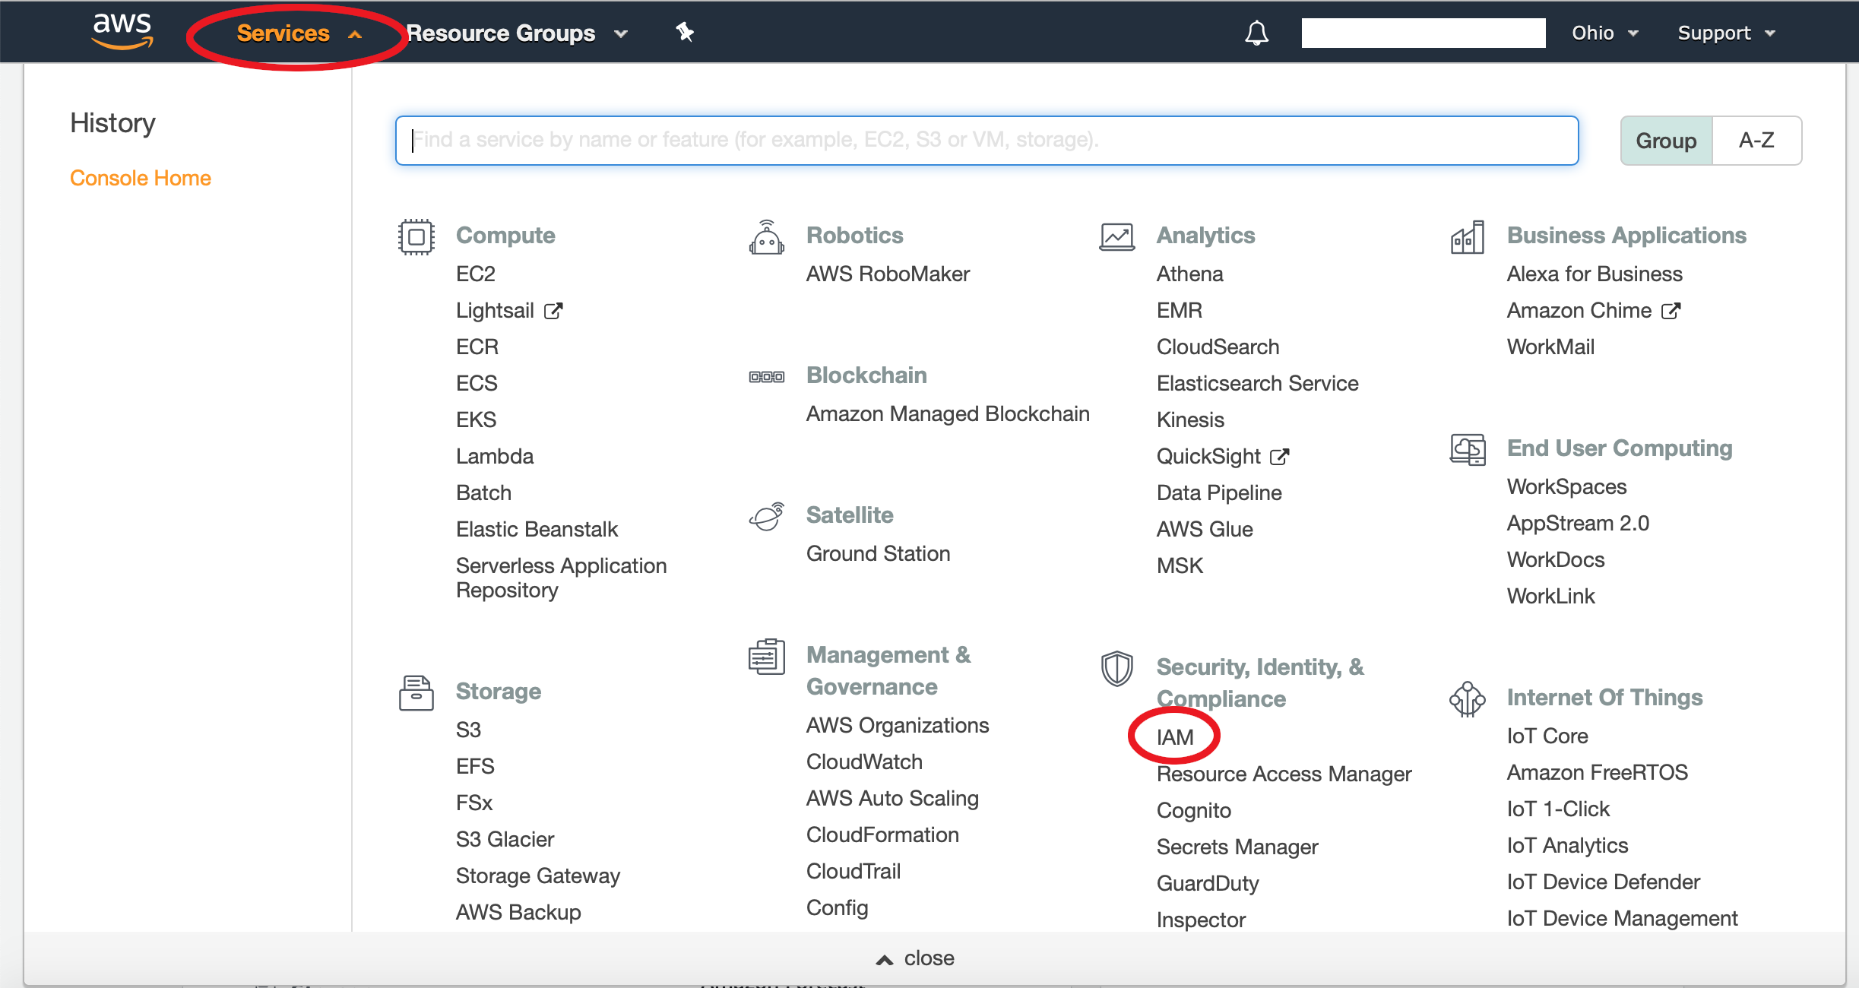Click the Analytics chart icon
Viewport: 1859px width, 988px height.
[1116, 236]
